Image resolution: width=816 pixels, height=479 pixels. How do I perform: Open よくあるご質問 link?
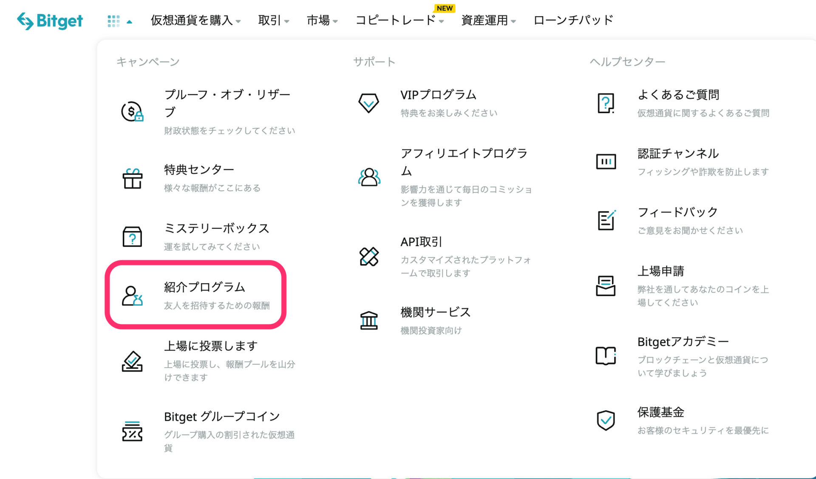click(678, 95)
